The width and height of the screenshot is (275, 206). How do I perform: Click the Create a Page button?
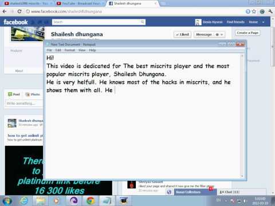click(x=247, y=33)
